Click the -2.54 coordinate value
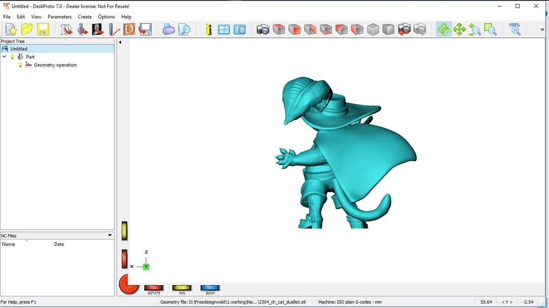549x308 pixels. [528, 302]
